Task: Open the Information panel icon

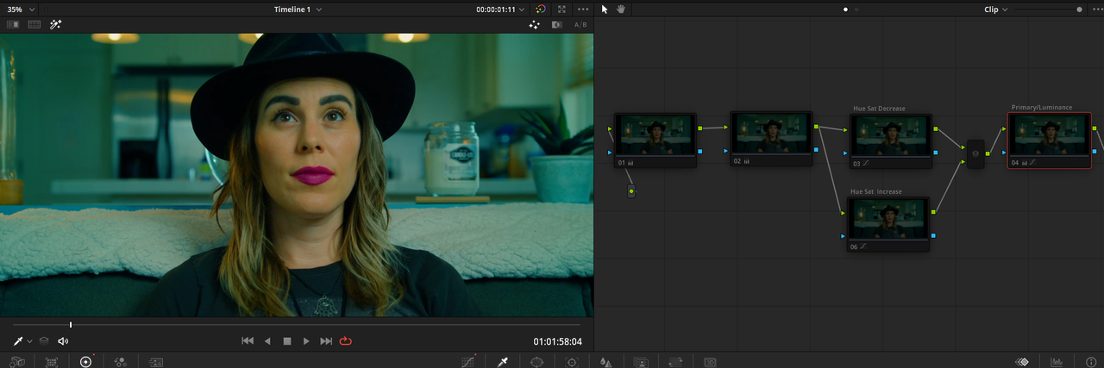Action: click(x=1091, y=362)
